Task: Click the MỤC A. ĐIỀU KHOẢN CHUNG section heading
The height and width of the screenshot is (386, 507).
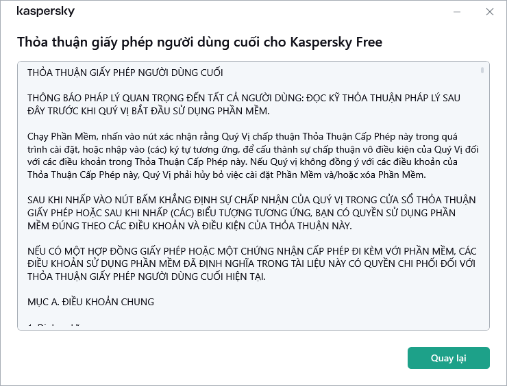Action: point(91,302)
